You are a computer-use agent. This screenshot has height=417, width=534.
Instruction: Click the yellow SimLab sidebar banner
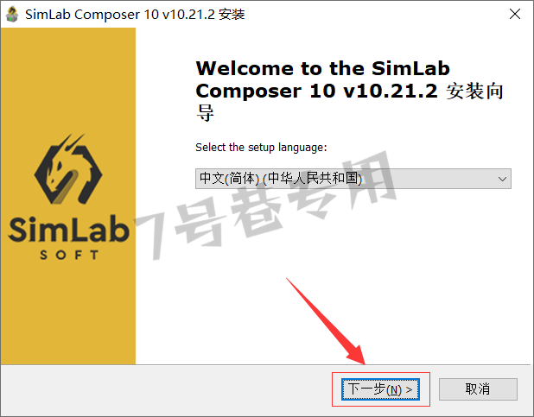click(68, 196)
